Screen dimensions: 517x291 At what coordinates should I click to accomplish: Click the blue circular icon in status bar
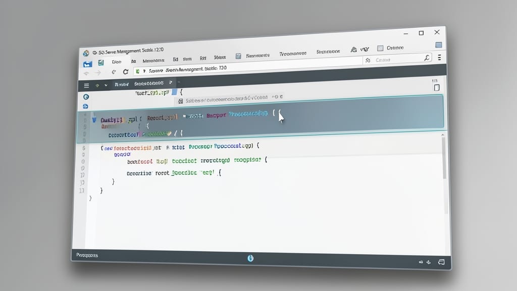250,258
